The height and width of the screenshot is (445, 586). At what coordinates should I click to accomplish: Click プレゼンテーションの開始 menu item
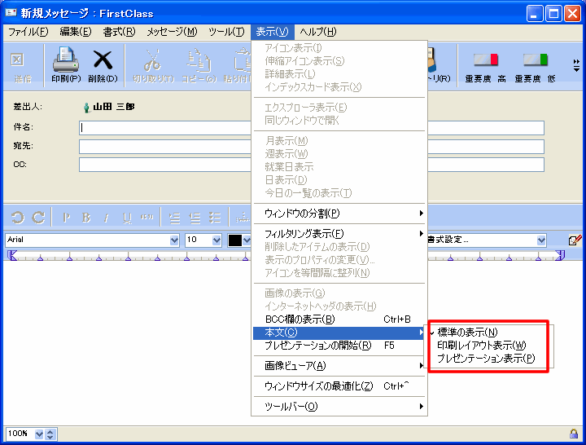pos(318,345)
